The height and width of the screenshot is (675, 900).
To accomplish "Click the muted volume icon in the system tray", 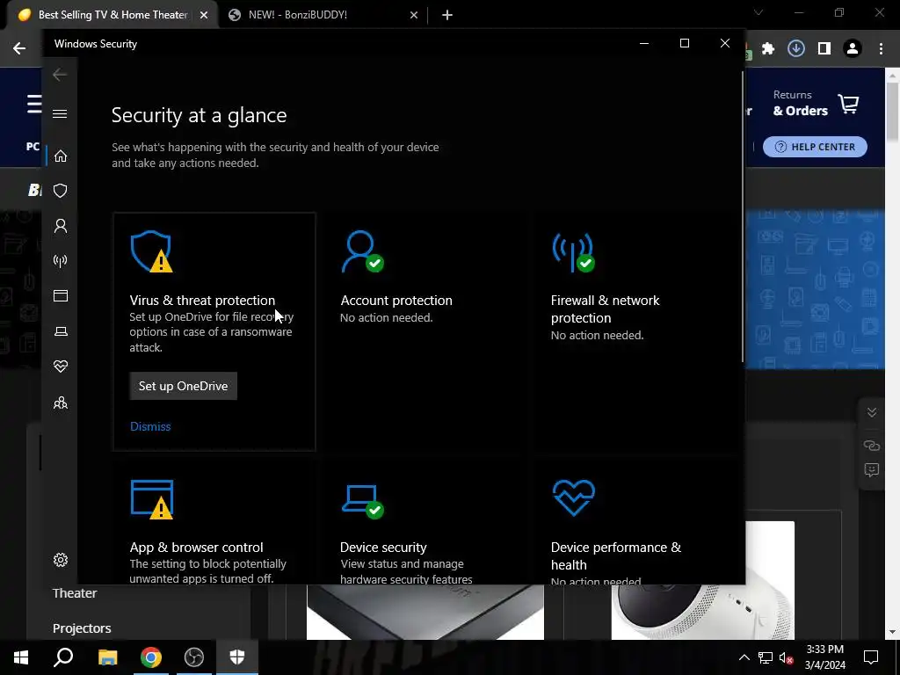I will pos(786,657).
